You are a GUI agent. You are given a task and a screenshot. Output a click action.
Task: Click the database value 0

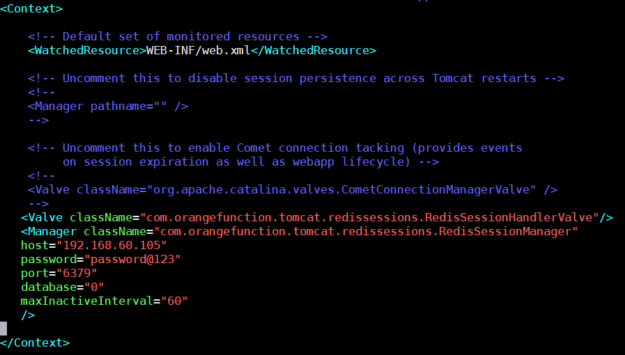(94, 287)
